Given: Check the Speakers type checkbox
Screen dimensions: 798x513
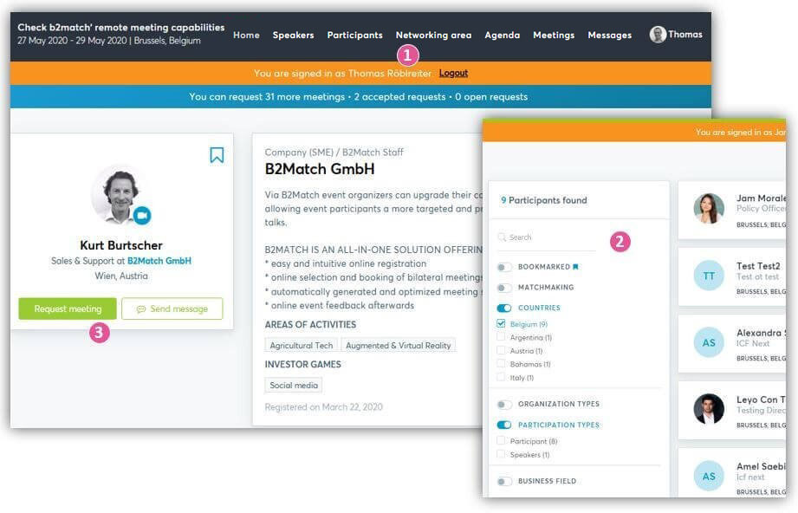Looking at the screenshot, I should point(501,454).
